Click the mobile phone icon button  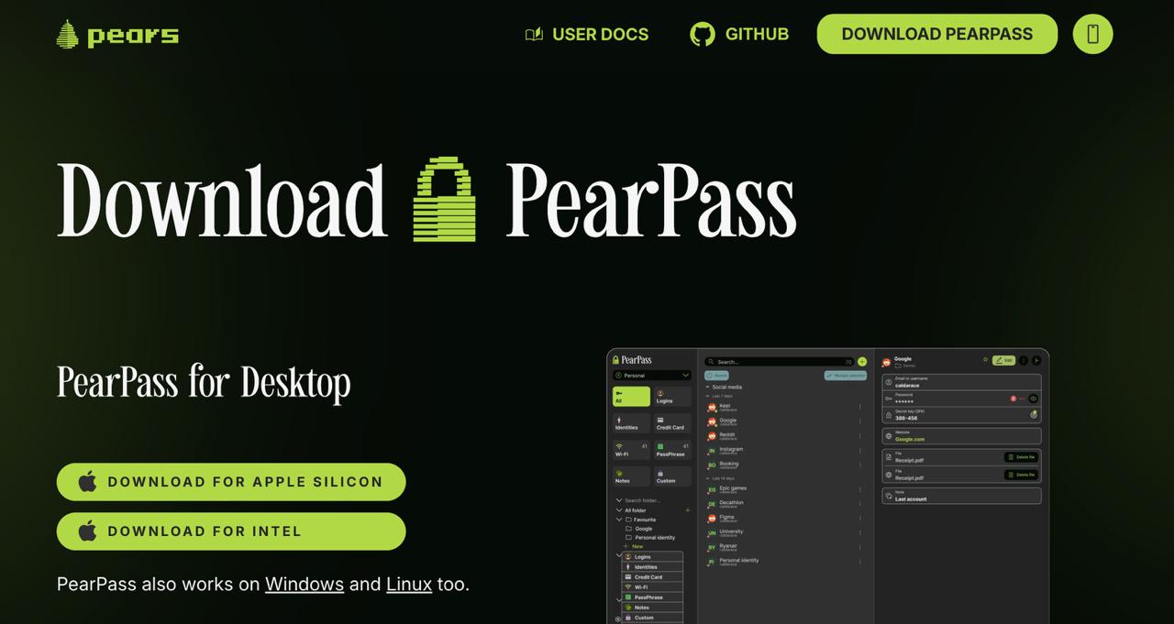click(x=1092, y=34)
